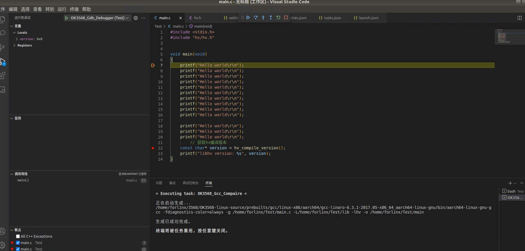Switch to the 问题 problems panel tab
525x251 pixels.
pos(159,183)
